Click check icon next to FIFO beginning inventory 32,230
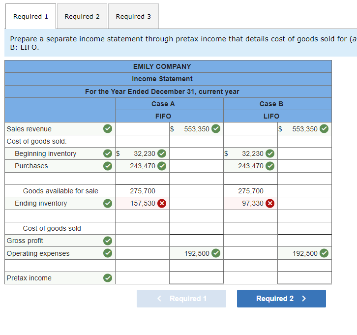Screen dimensions: 357x335 [162, 153]
